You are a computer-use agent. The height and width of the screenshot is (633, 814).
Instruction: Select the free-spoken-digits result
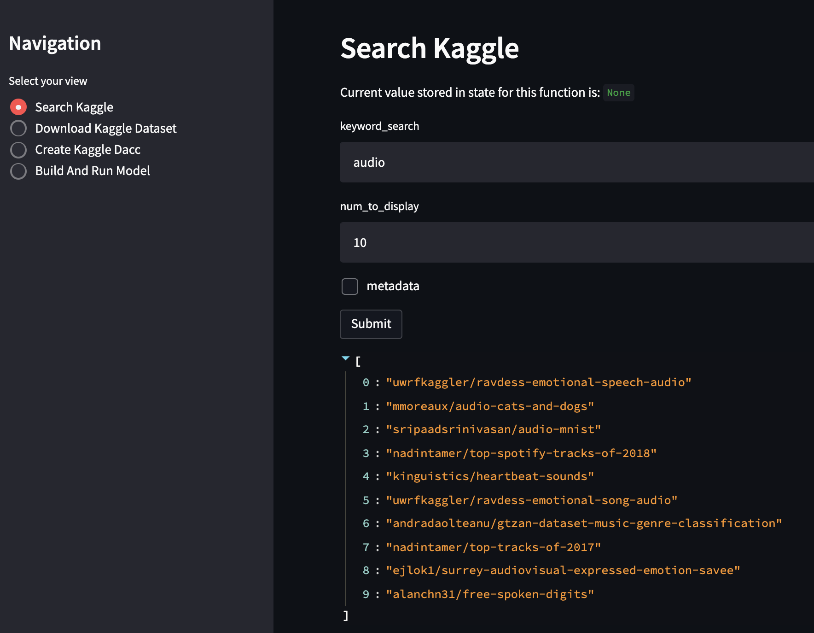point(490,594)
